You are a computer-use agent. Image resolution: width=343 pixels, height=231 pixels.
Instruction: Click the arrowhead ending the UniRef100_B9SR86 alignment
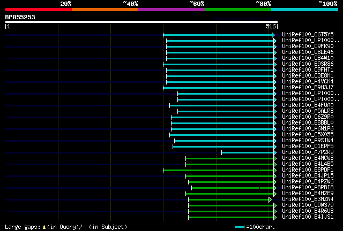pos(275,64)
